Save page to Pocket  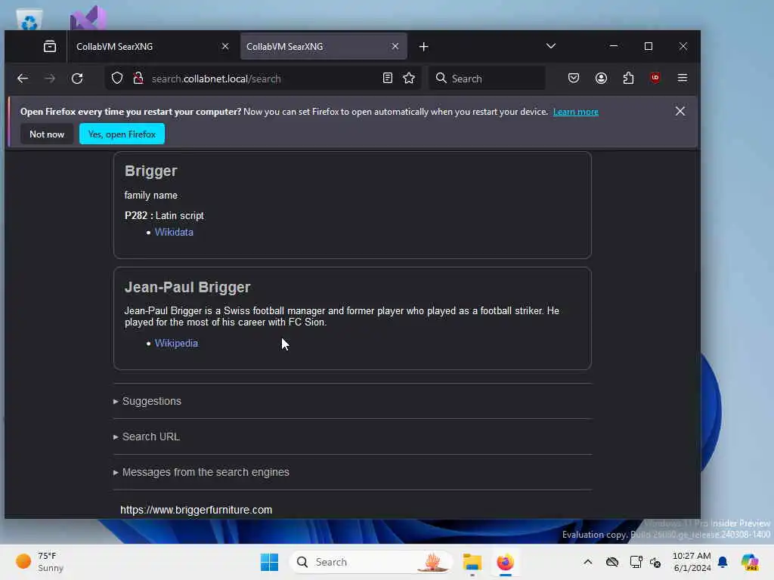tap(574, 78)
